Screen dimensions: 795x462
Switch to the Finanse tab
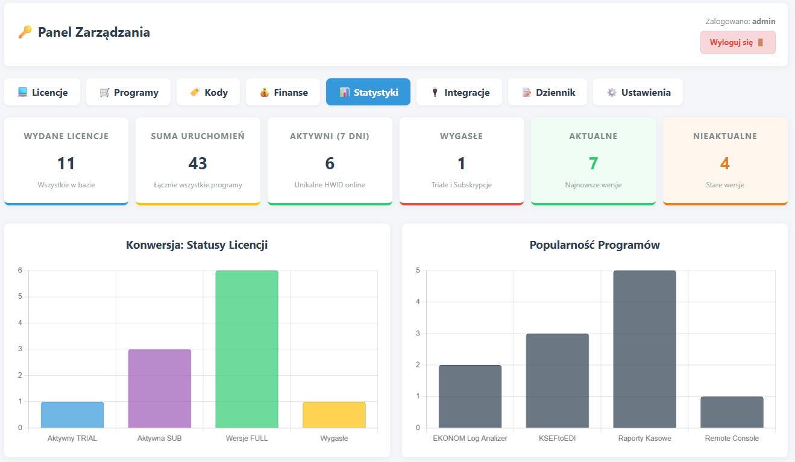point(283,92)
